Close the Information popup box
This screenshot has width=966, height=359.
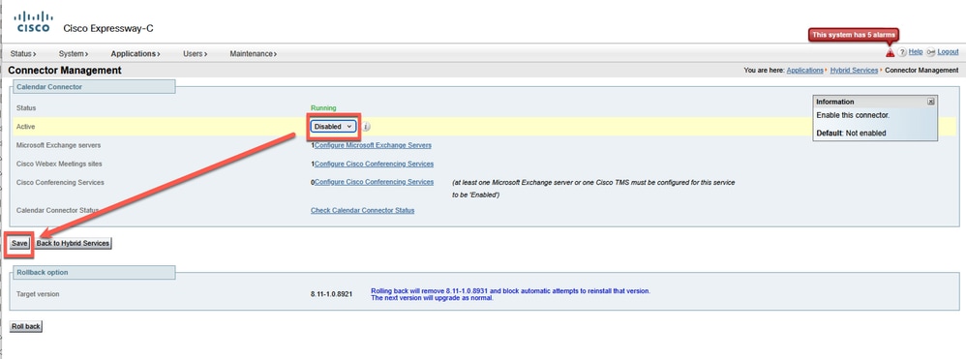[931, 102]
